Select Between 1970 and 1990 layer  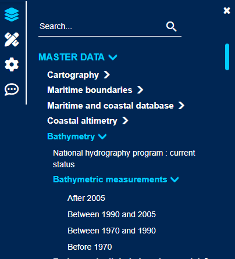pyautogui.click(x=112, y=231)
